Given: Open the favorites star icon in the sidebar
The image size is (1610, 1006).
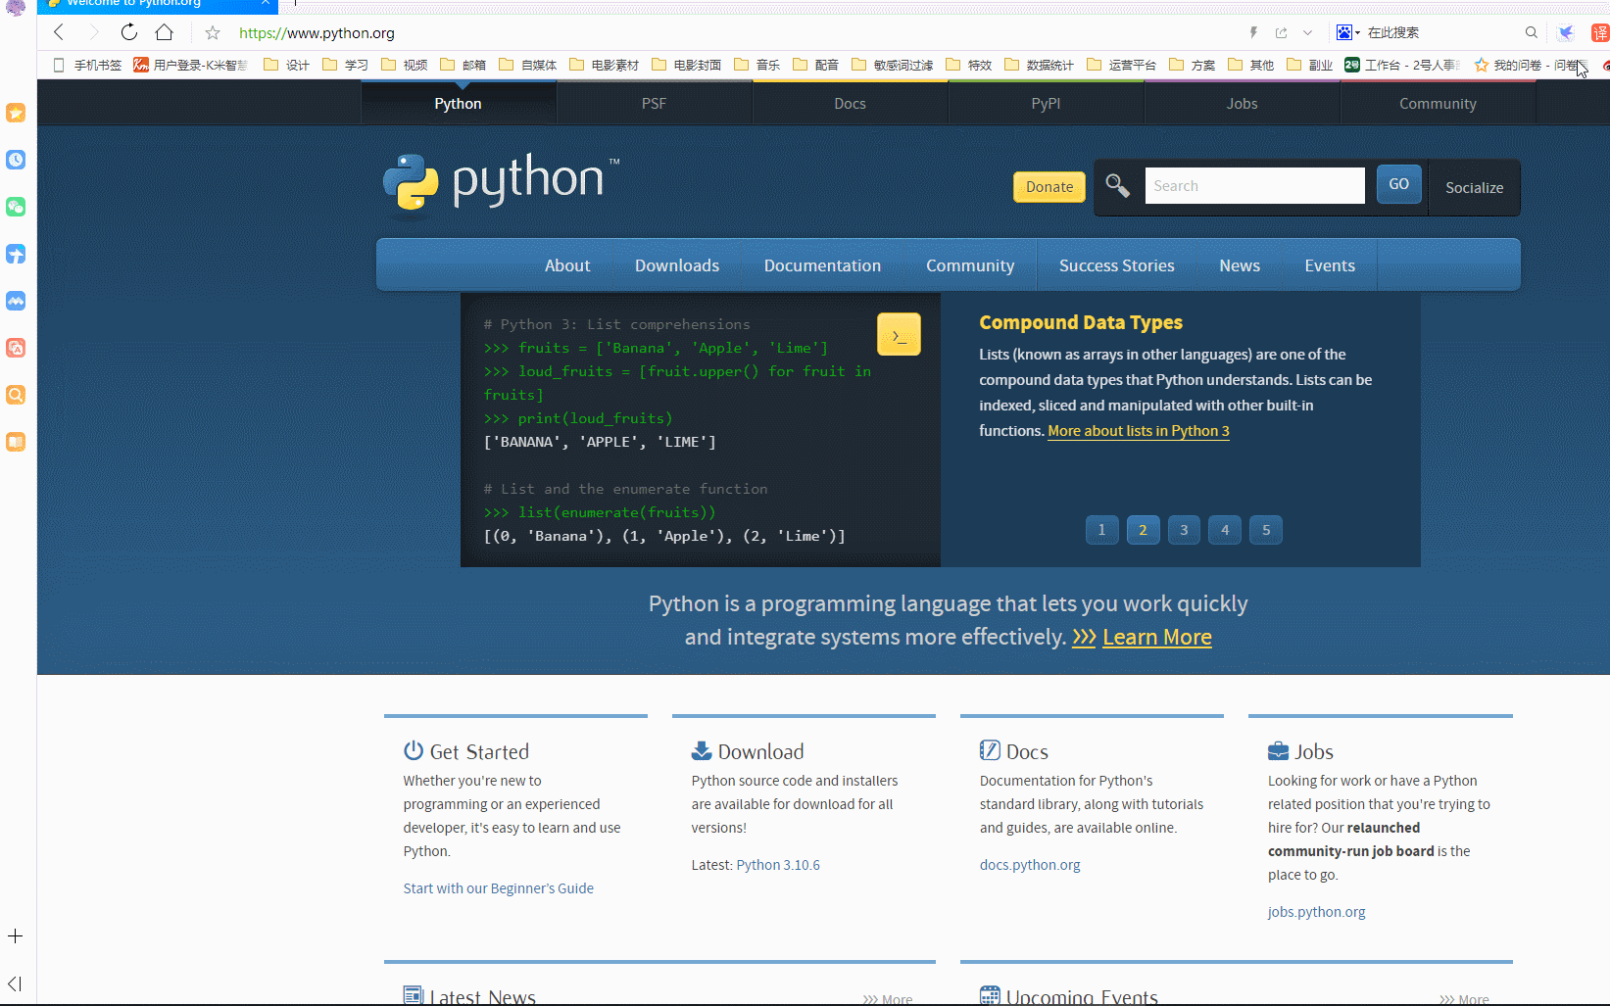Looking at the screenshot, I should 16,113.
